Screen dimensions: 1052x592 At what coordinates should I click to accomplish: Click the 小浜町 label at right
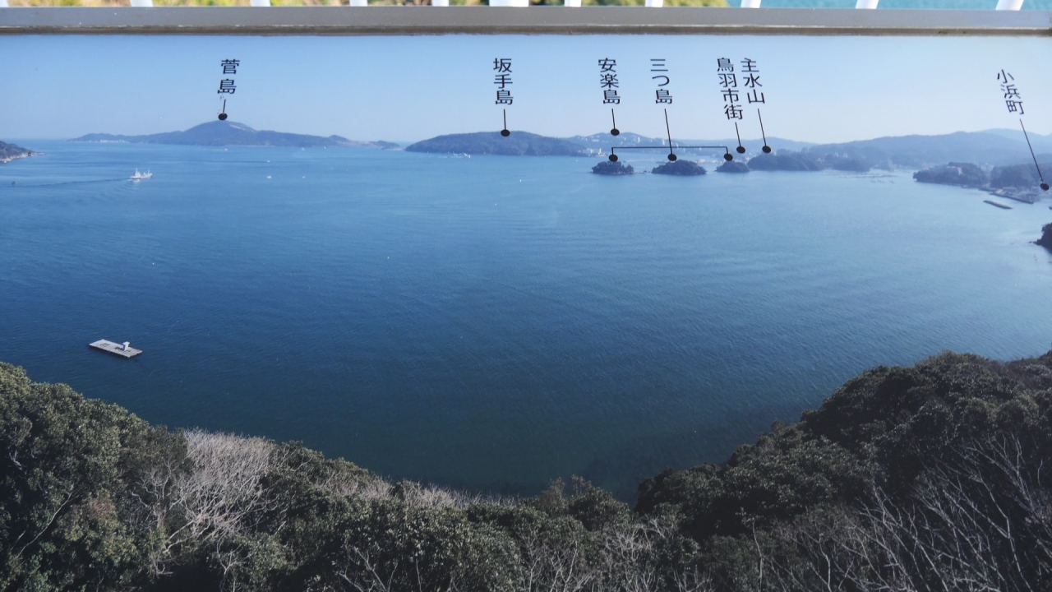1011,92
